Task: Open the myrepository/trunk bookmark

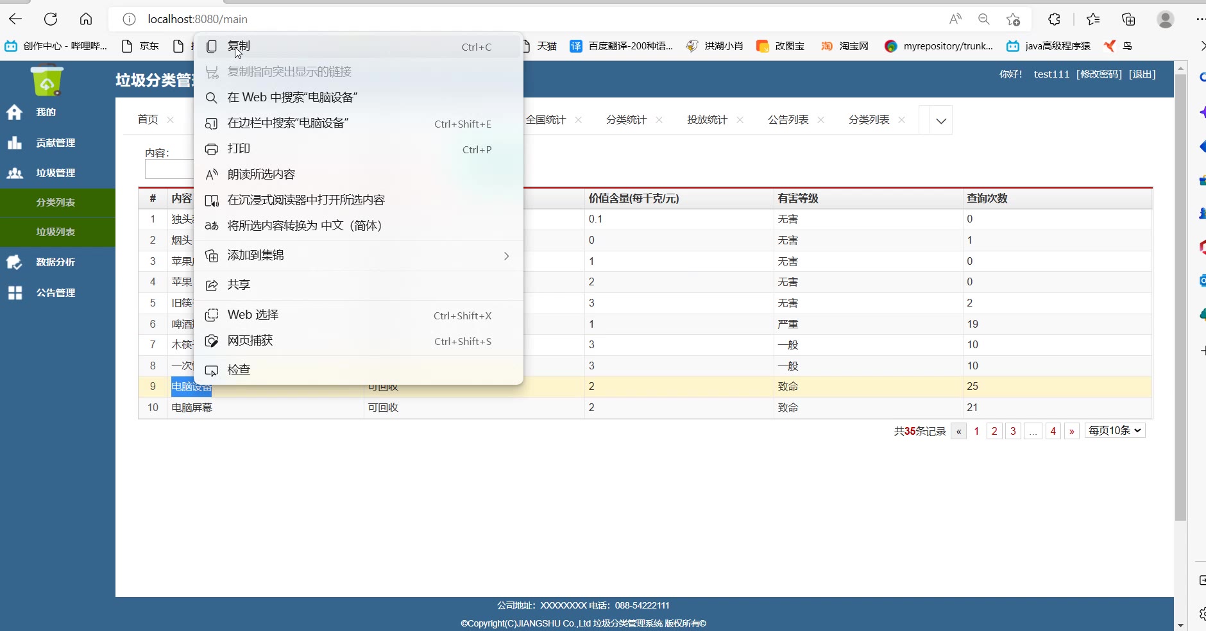Action: click(938, 46)
